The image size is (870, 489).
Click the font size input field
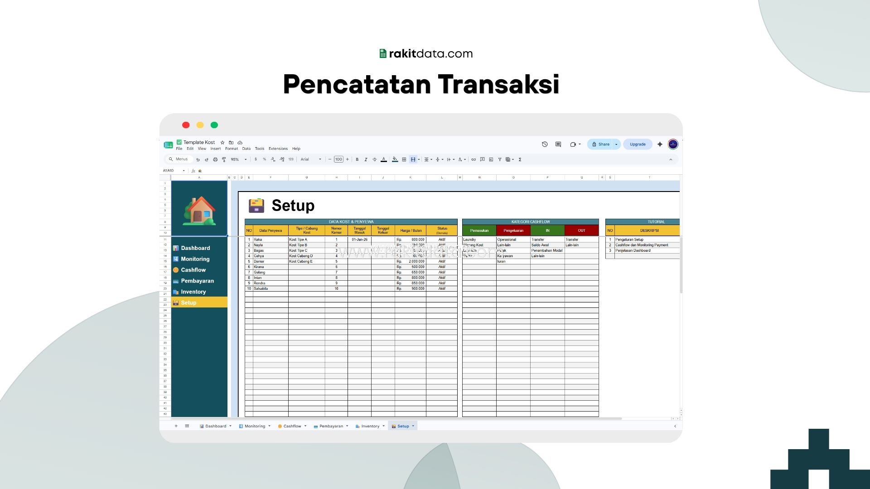(338, 159)
